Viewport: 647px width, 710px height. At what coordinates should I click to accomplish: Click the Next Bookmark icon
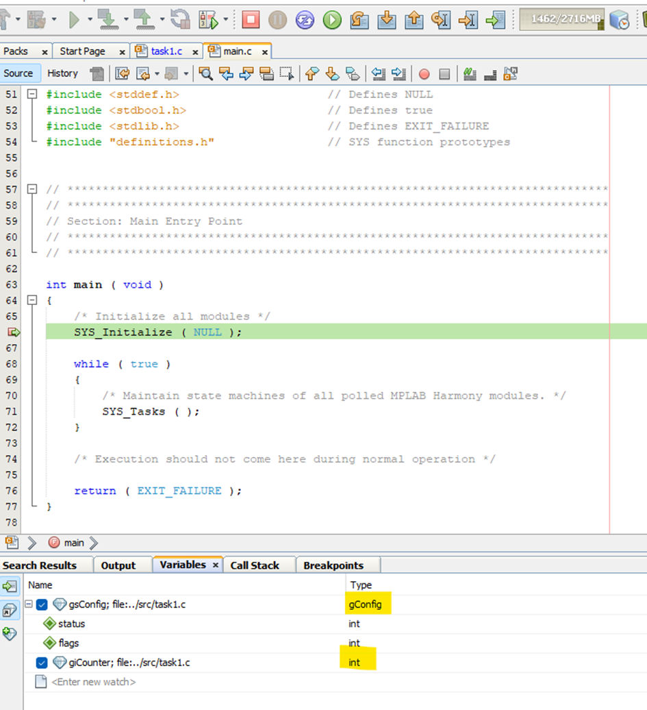[333, 73]
